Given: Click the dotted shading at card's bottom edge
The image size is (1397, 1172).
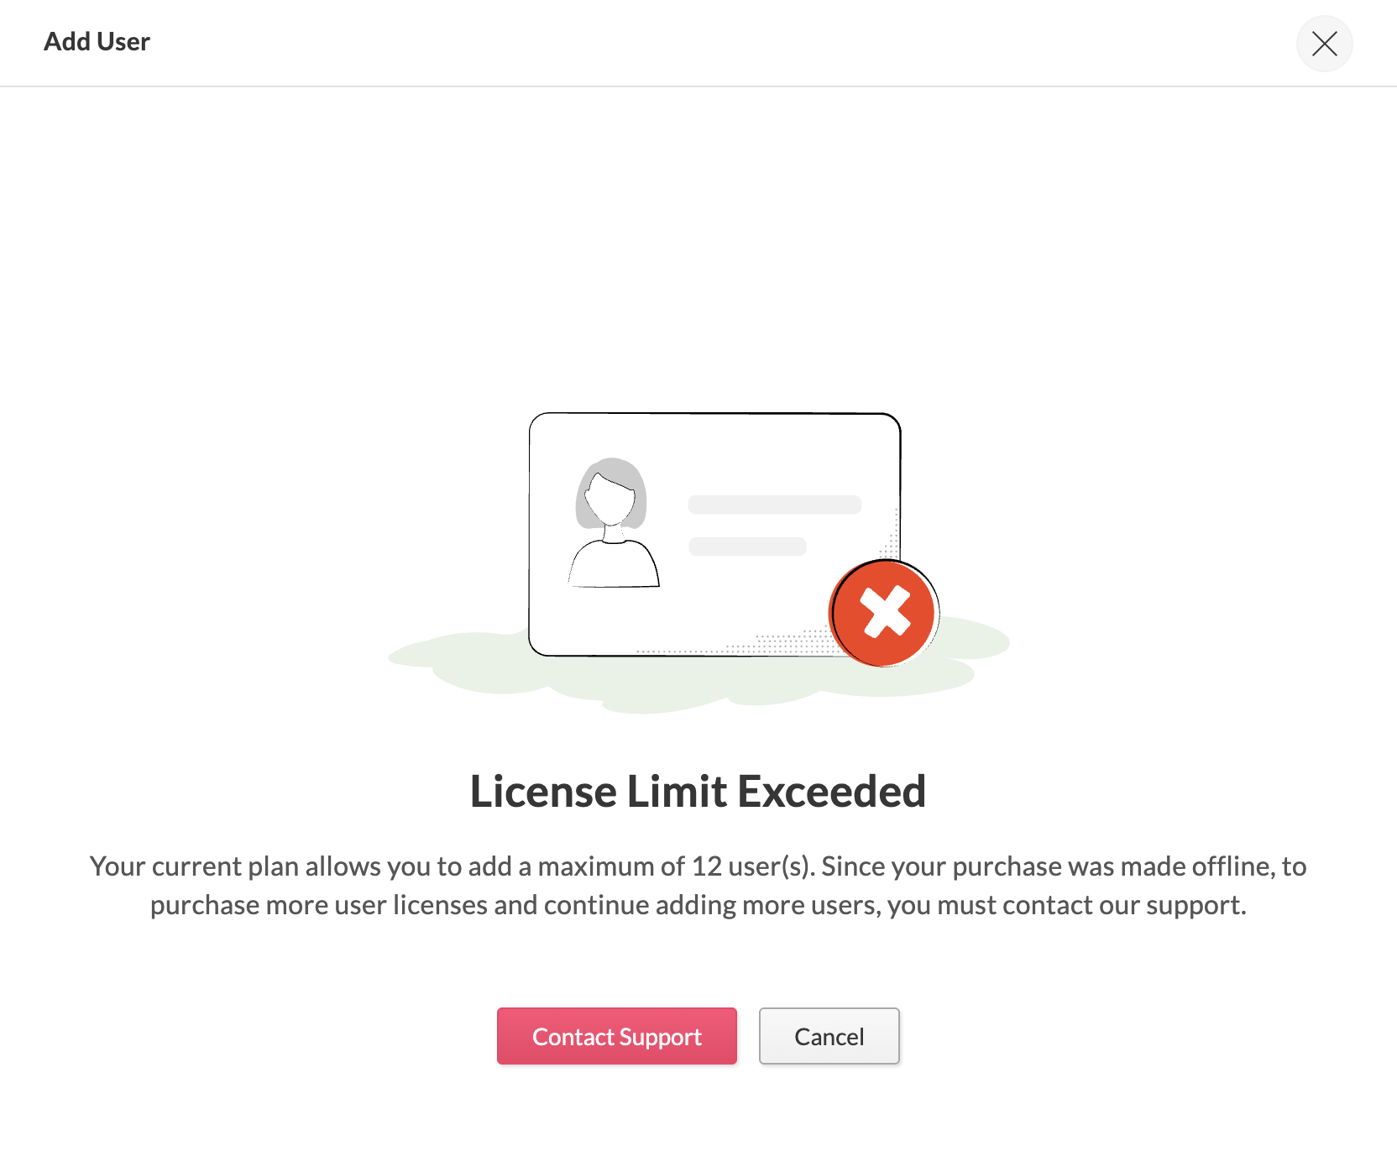Looking at the screenshot, I should (x=756, y=646).
